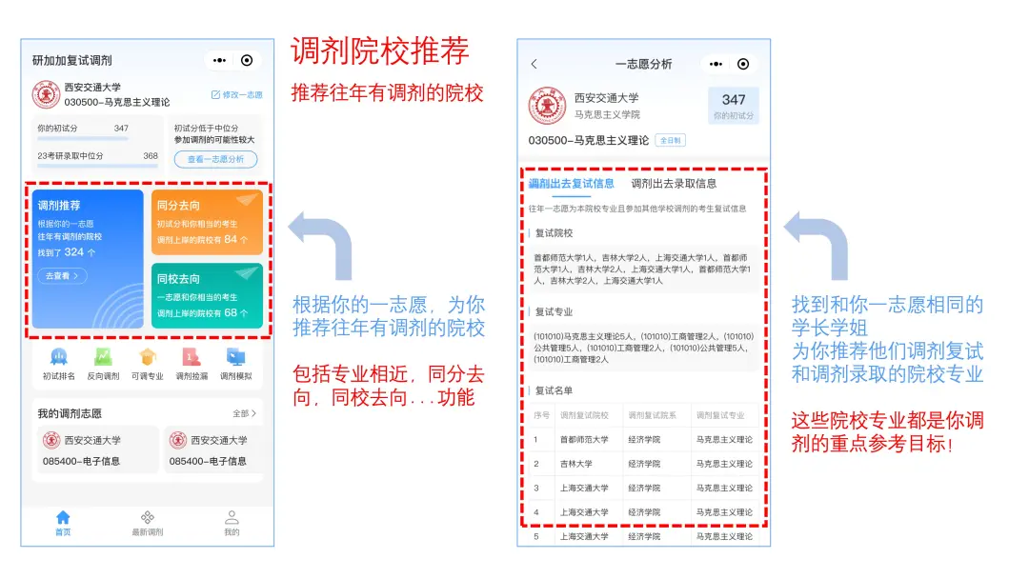Click the 复试专业 section heading
The image size is (1029, 579).
click(554, 311)
